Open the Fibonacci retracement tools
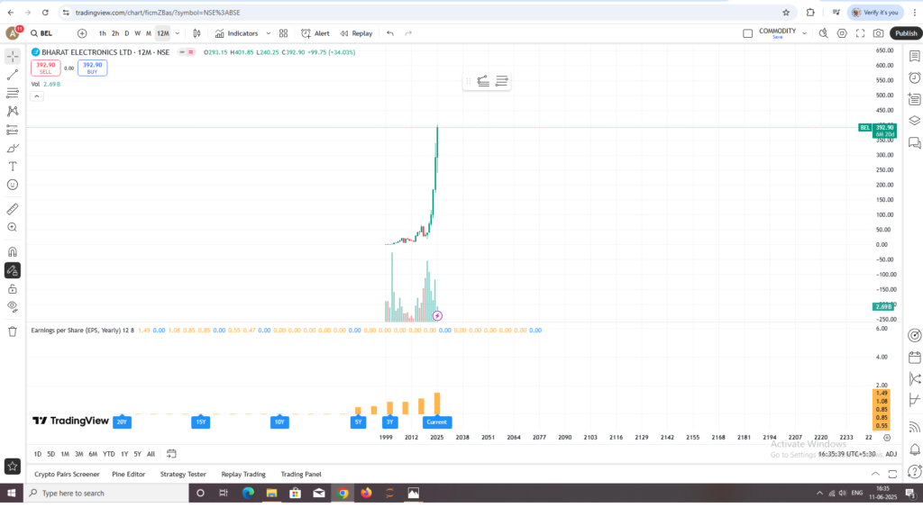The image size is (923, 517). [x=13, y=93]
